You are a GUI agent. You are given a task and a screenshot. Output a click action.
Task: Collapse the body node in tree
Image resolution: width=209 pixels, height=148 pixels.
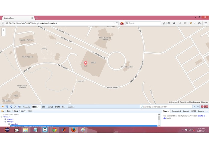point(5,122)
